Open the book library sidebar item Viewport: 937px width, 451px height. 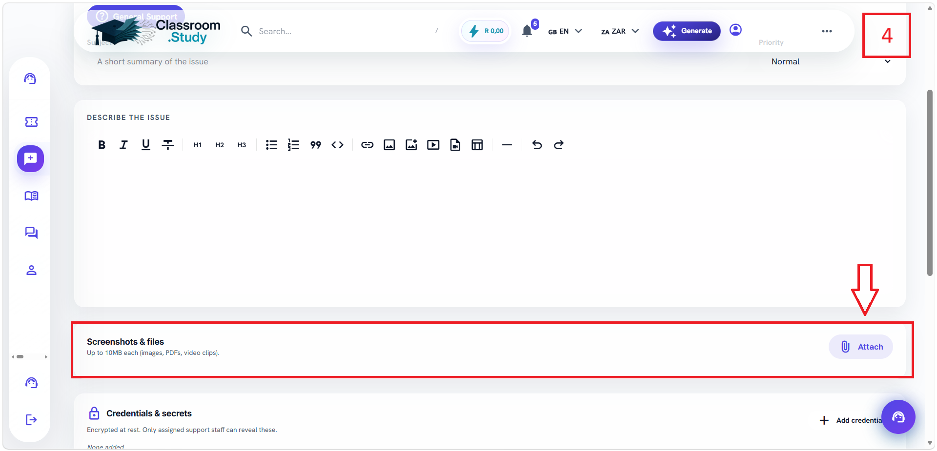coord(31,196)
